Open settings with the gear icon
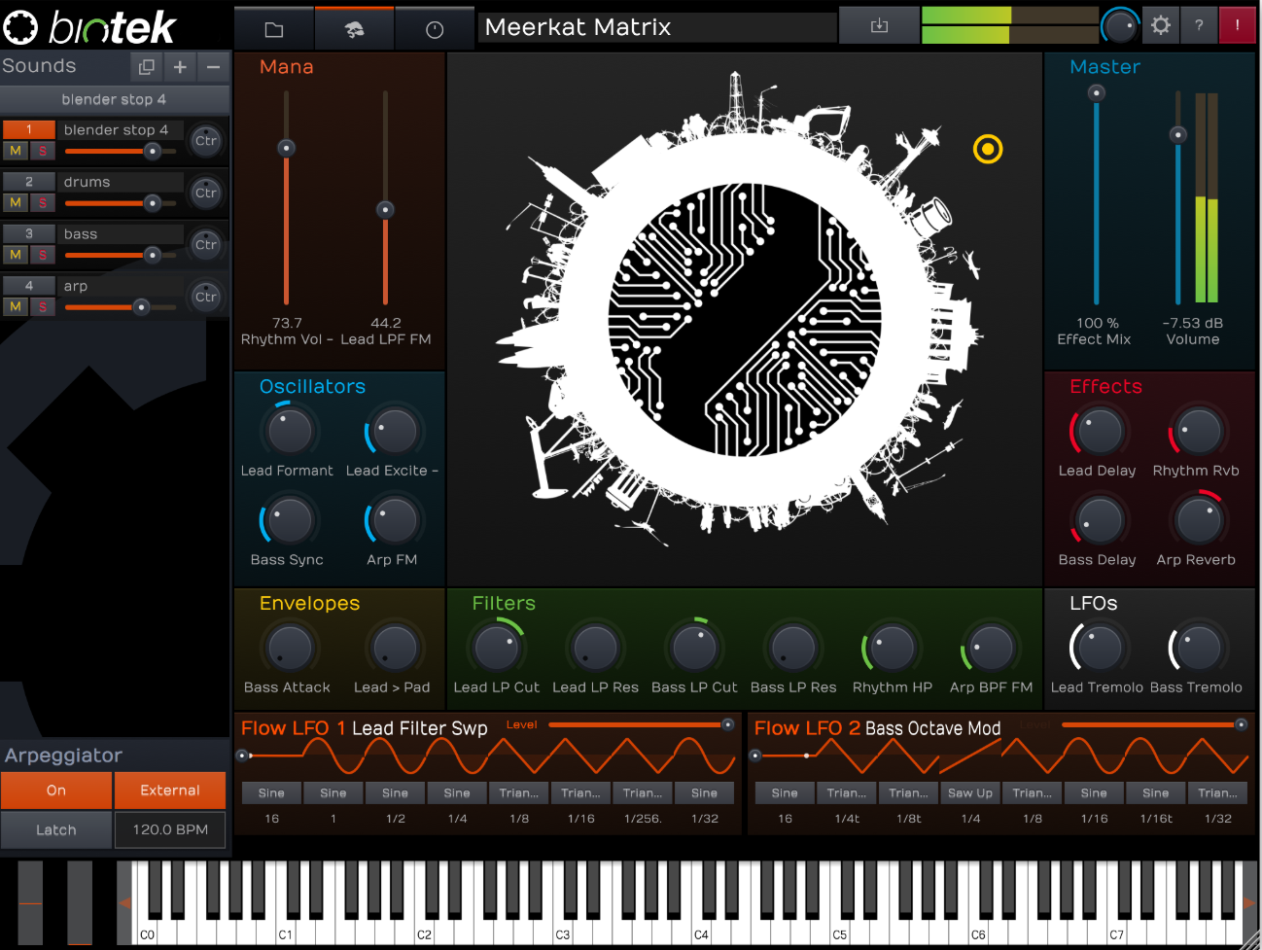 (1160, 26)
